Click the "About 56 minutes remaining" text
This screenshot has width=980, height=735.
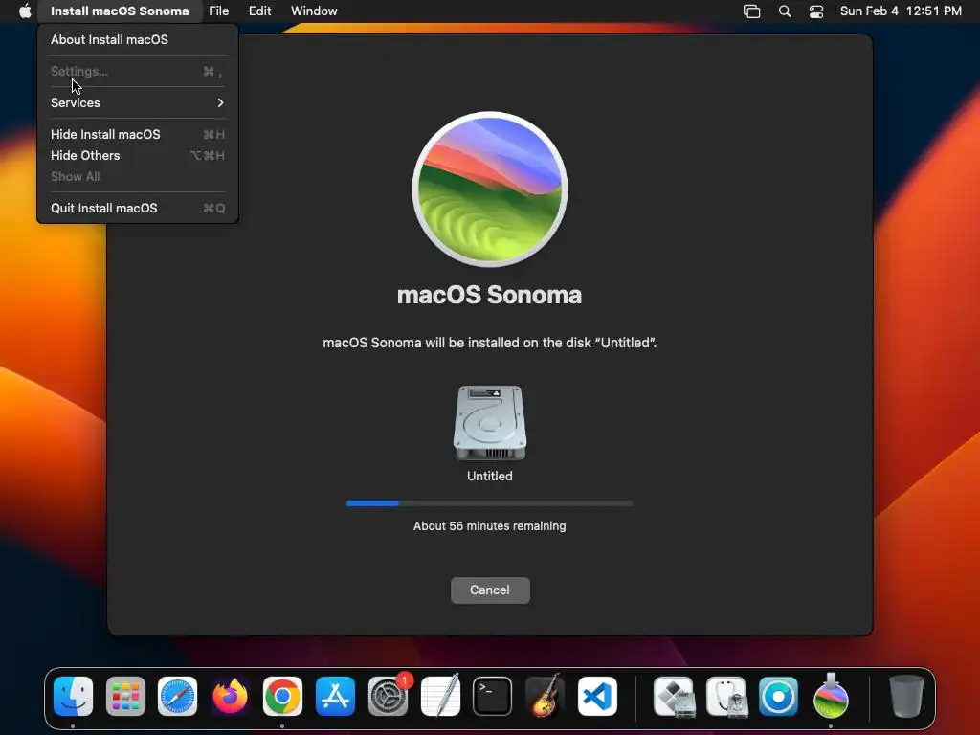490,526
